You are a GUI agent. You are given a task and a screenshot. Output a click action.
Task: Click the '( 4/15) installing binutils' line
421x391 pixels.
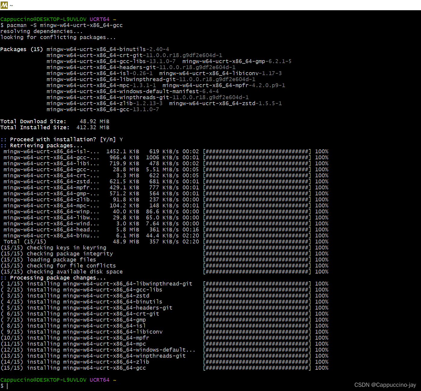82,302
